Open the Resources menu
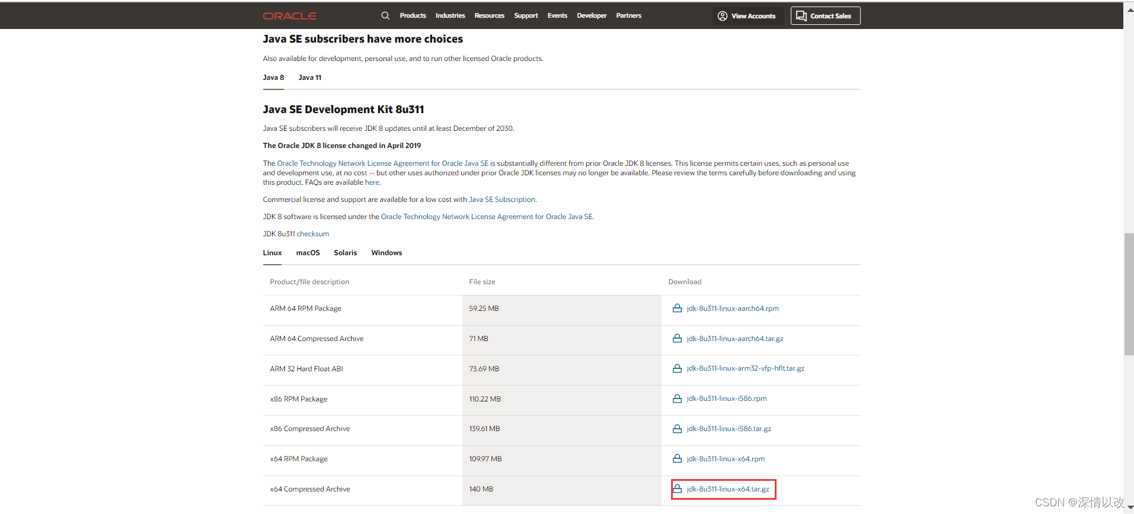This screenshot has height=514, width=1134. pos(489,16)
